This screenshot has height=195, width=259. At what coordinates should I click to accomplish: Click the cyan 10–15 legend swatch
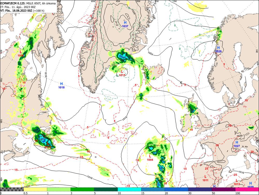pos(129,189)
